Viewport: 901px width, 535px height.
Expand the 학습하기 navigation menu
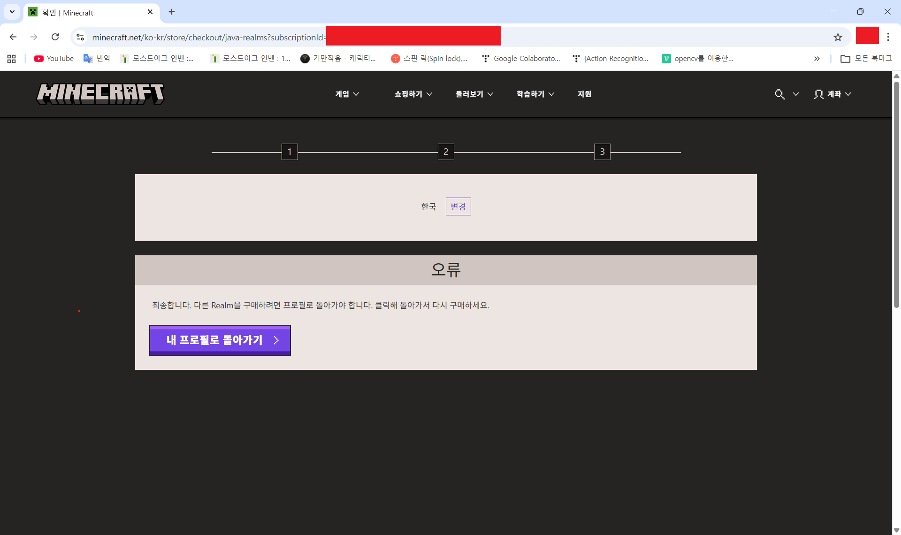pos(535,94)
